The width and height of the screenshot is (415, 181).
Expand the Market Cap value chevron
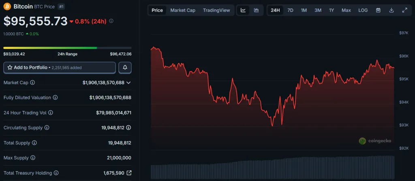click(128, 83)
